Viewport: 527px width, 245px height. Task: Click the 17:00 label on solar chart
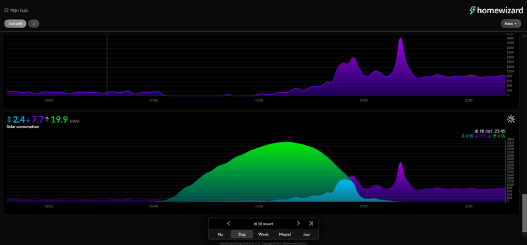click(x=364, y=206)
